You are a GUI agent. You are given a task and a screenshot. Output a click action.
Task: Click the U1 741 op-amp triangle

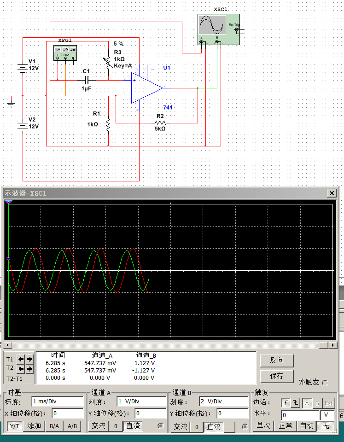pyautogui.click(x=147, y=88)
